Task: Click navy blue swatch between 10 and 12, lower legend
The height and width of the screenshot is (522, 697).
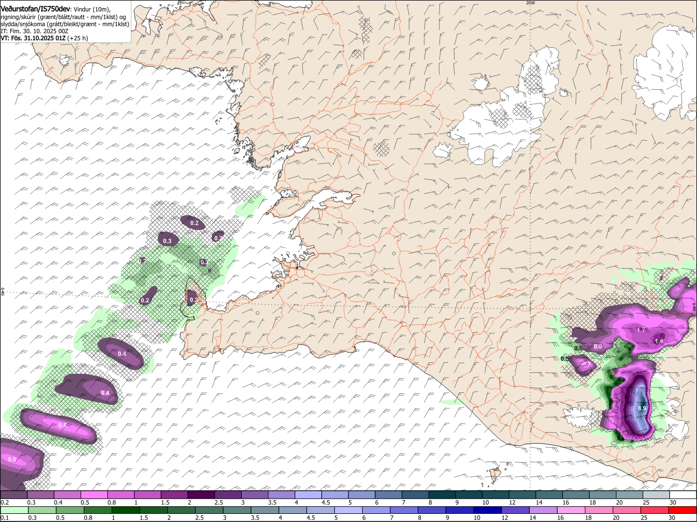Action: pos(487,510)
